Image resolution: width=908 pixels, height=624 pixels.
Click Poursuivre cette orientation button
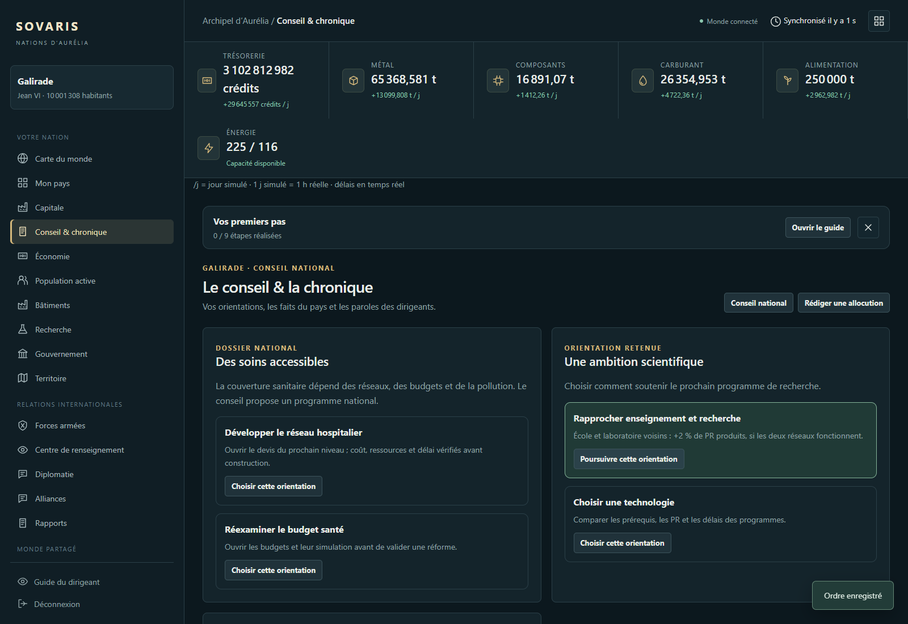pos(629,459)
